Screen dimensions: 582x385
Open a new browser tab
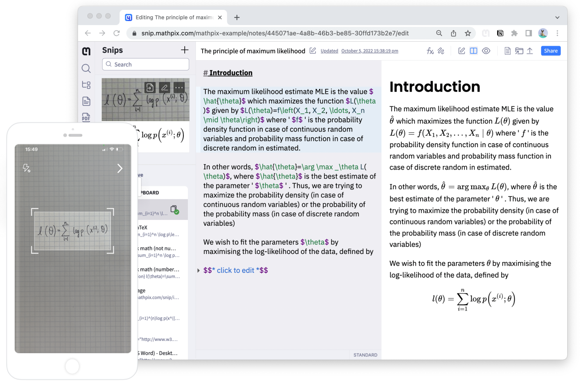coord(237,17)
